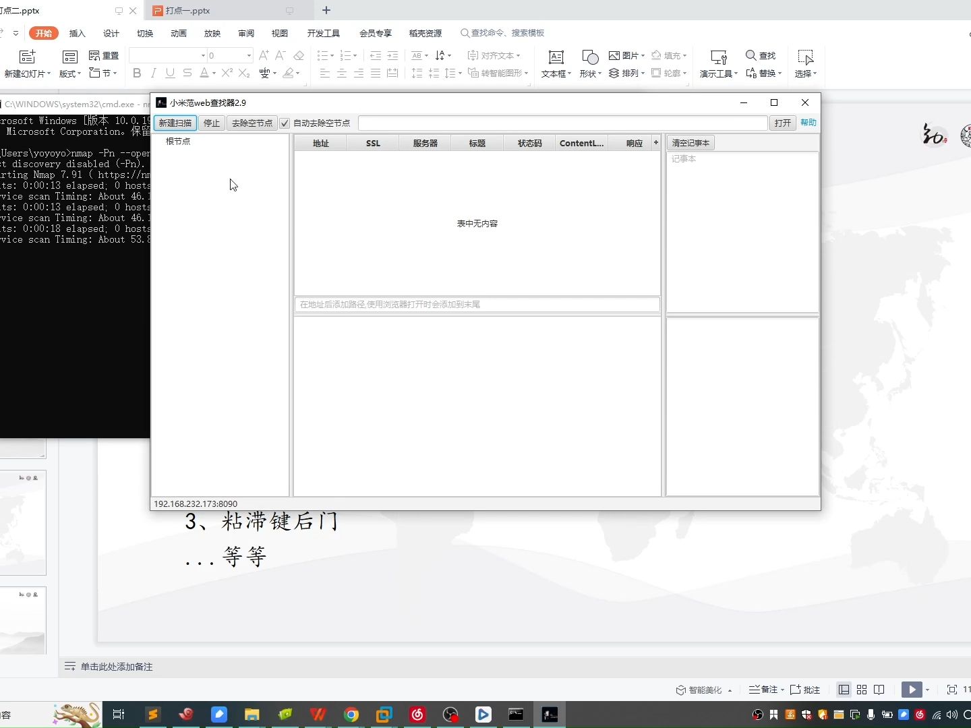
Task: Toggle italic formatting
Action: click(x=154, y=73)
